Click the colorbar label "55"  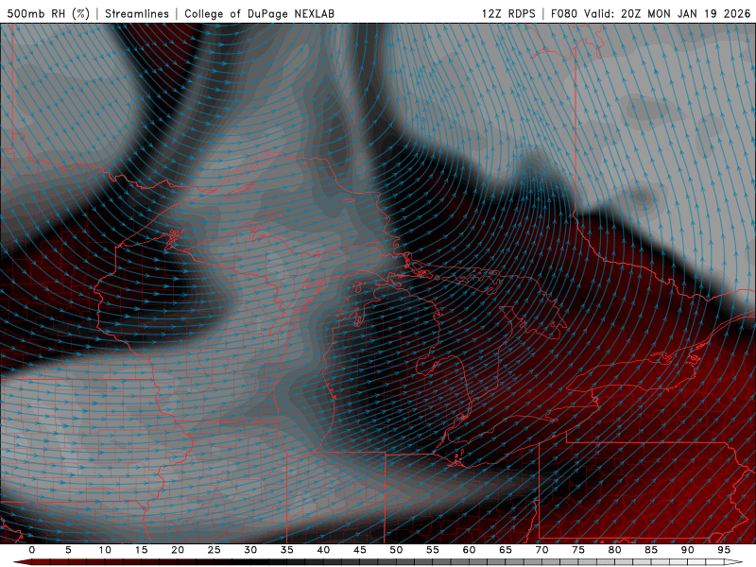433,550
